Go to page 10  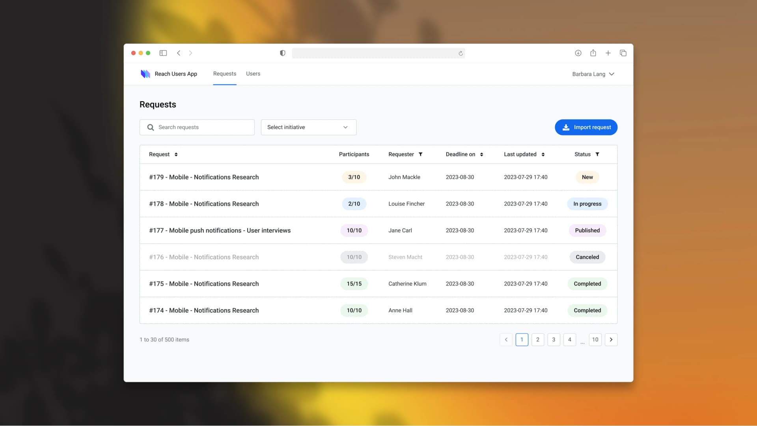pos(595,340)
